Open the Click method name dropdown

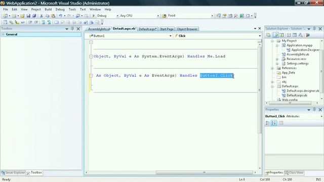tap(260, 36)
